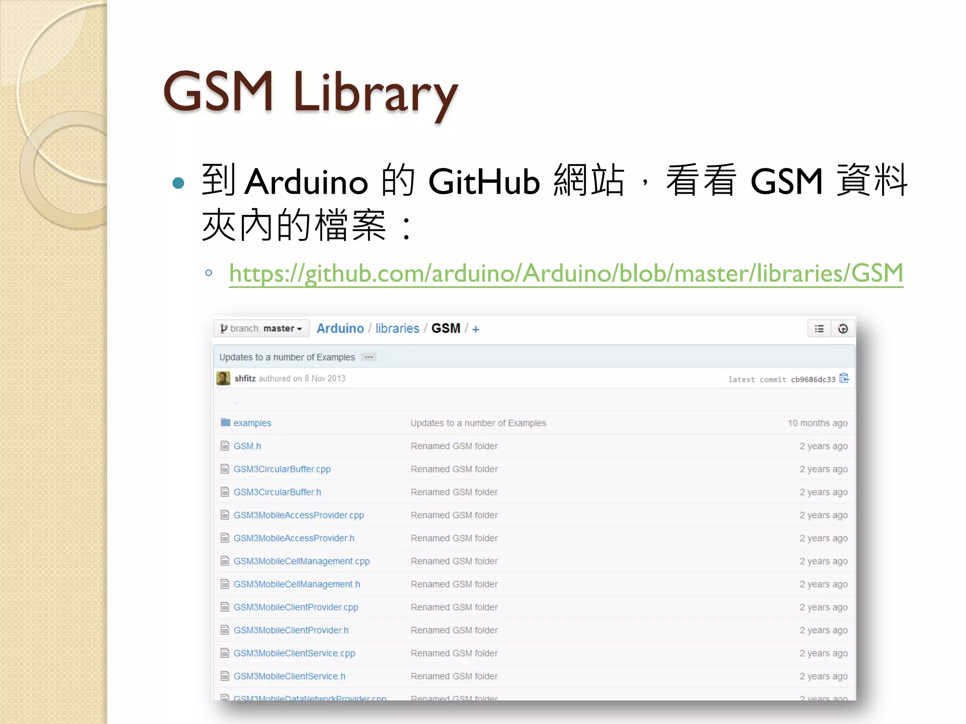Click the file icon beside GSM3CircularBuffer.h
Screen dimensions: 966x724
point(225,492)
